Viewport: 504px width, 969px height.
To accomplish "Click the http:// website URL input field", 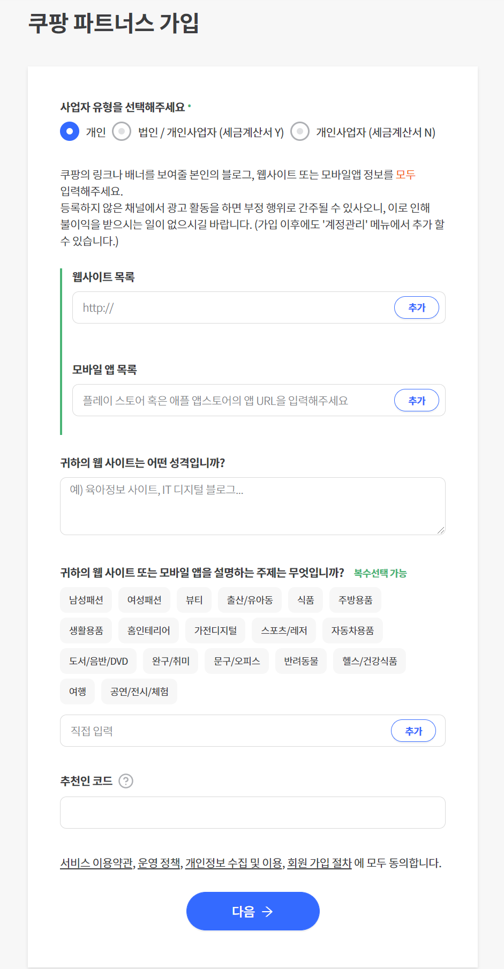I will tap(233, 307).
